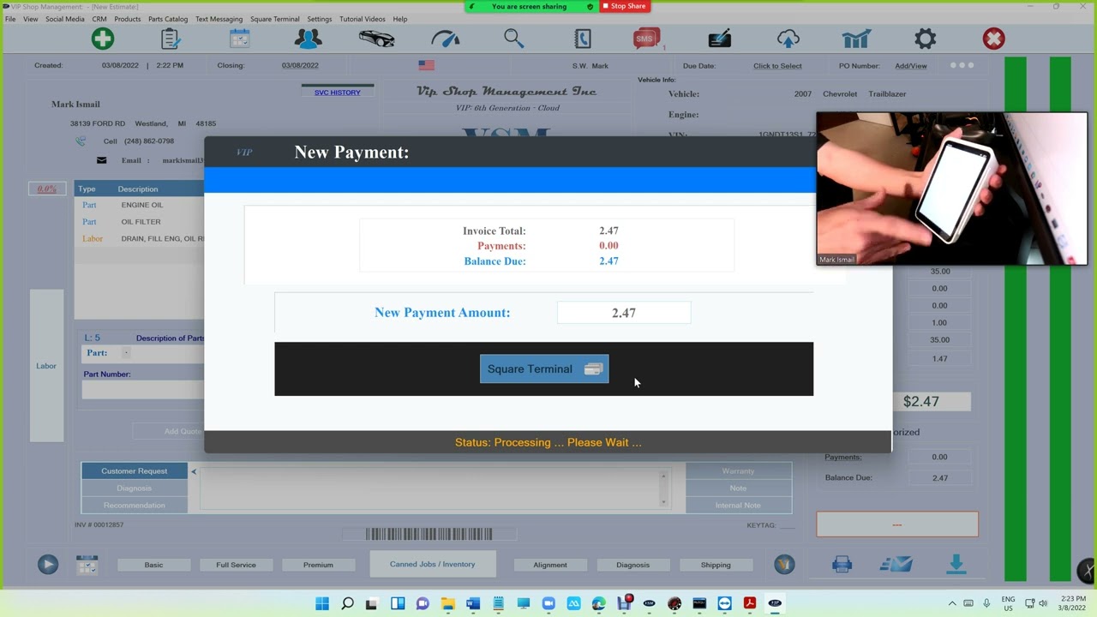Click the notes text box scrollbar
Screen dimensions: 1097x617
click(x=663, y=488)
